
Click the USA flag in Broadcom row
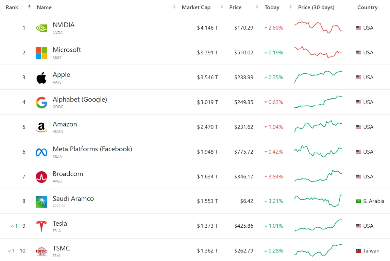point(358,176)
